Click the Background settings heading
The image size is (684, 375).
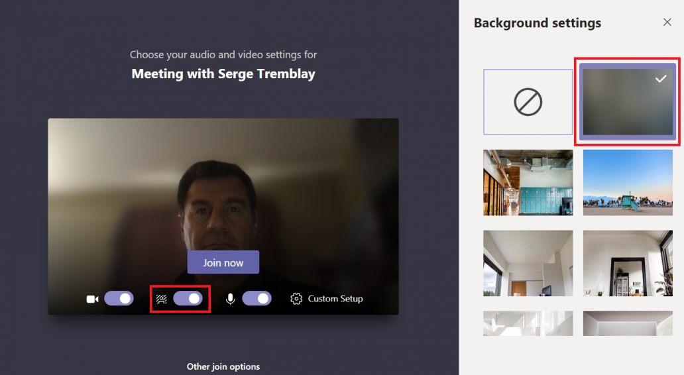click(x=538, y=23)
